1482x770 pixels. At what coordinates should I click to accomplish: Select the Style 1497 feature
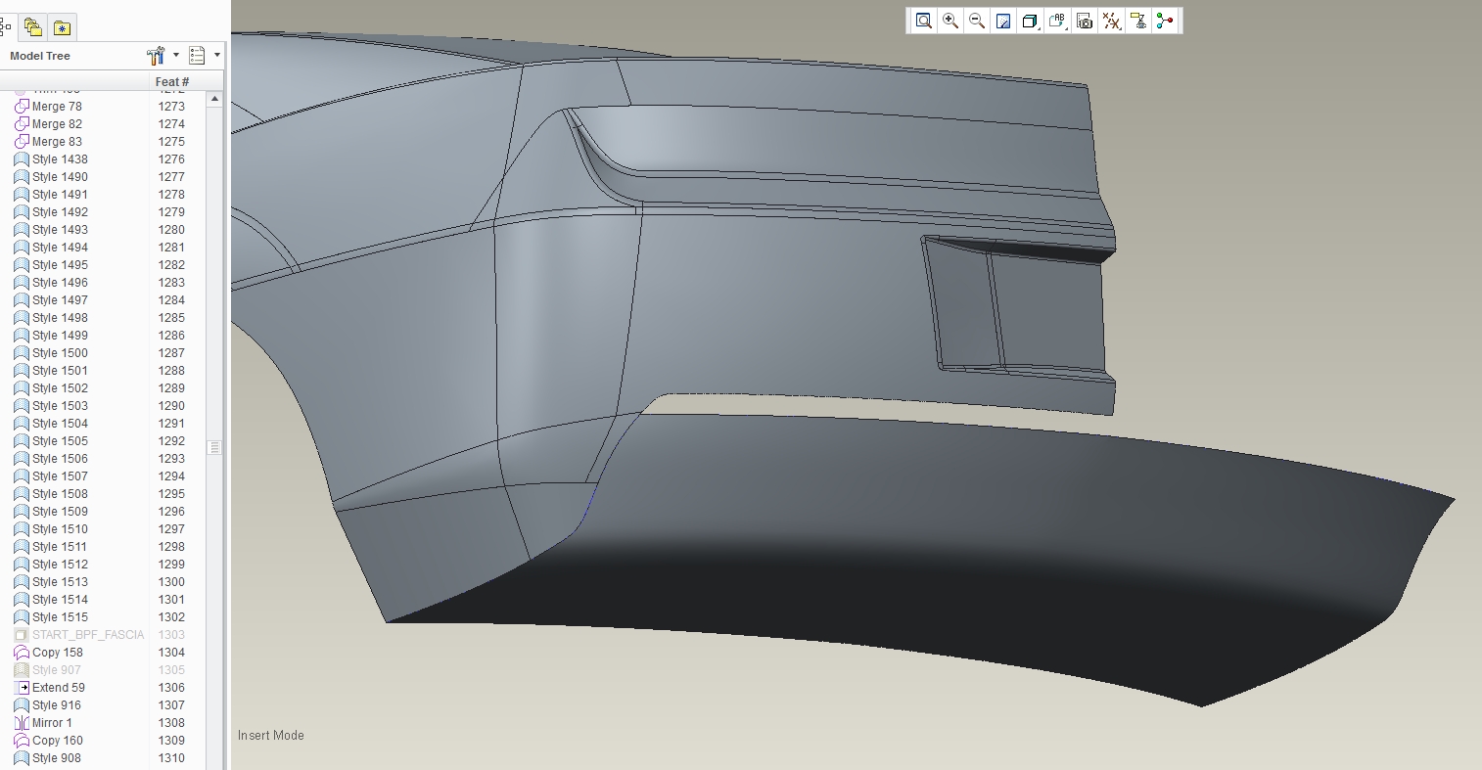(60, 300)
